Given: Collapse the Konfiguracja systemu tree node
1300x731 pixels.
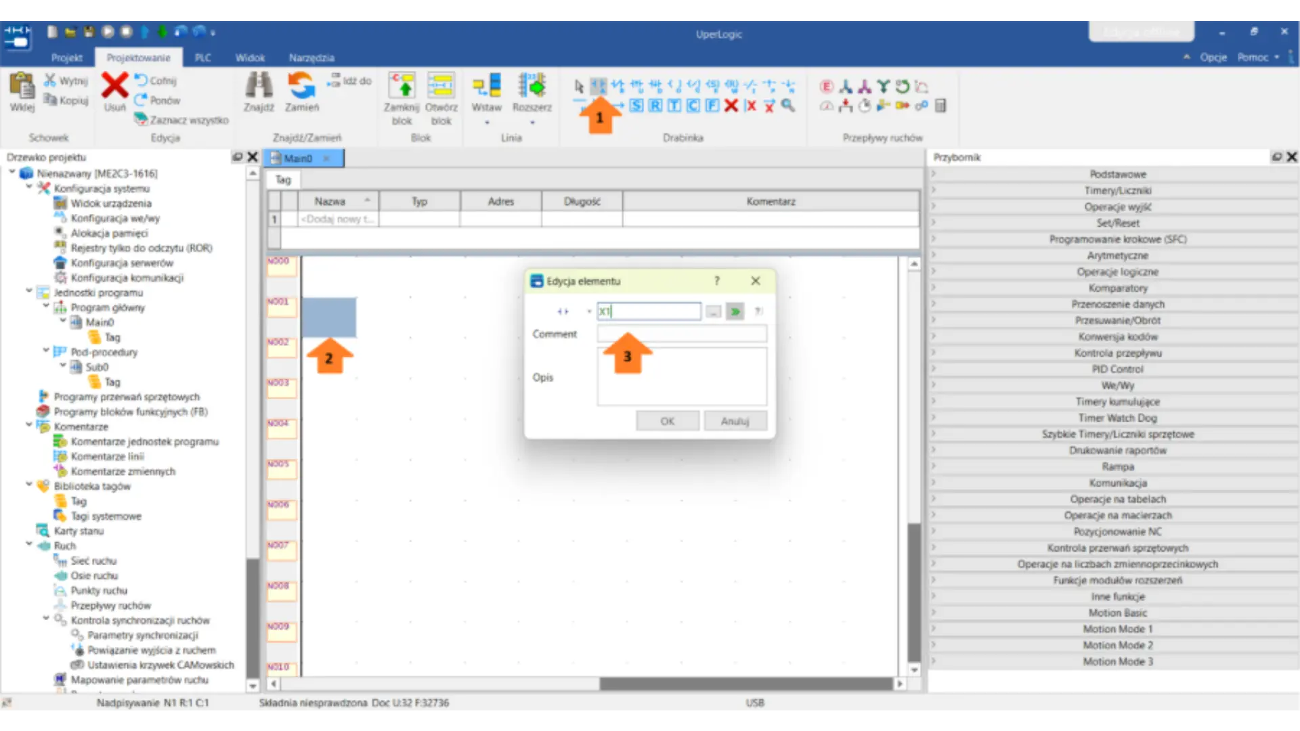Looking at the screenshot, I should (28, 187).
